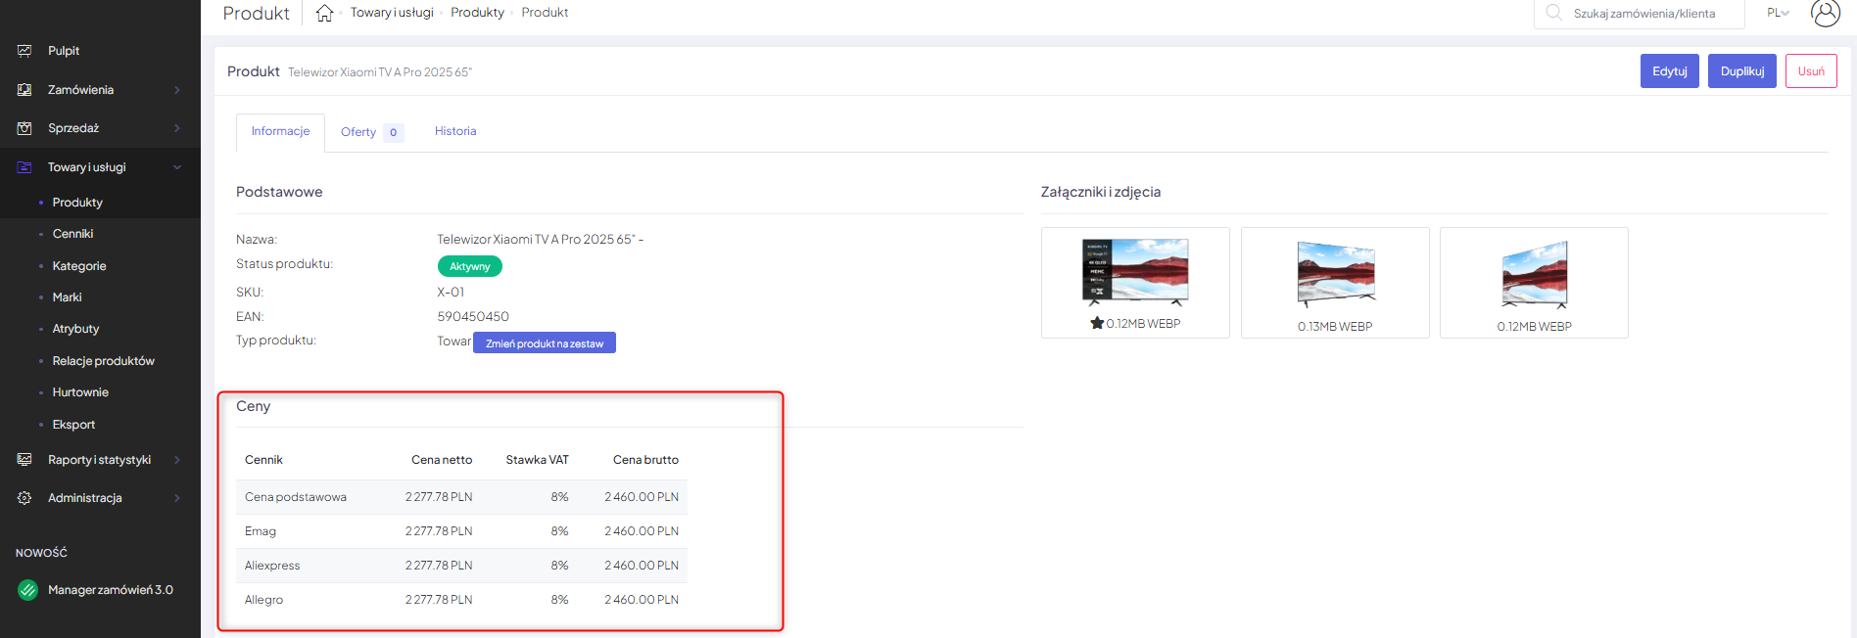Viewport: 1857px width, 638px height.
Task: Click the search magnifier icon
Action: pyautogui.click(x=1553, y=13)
